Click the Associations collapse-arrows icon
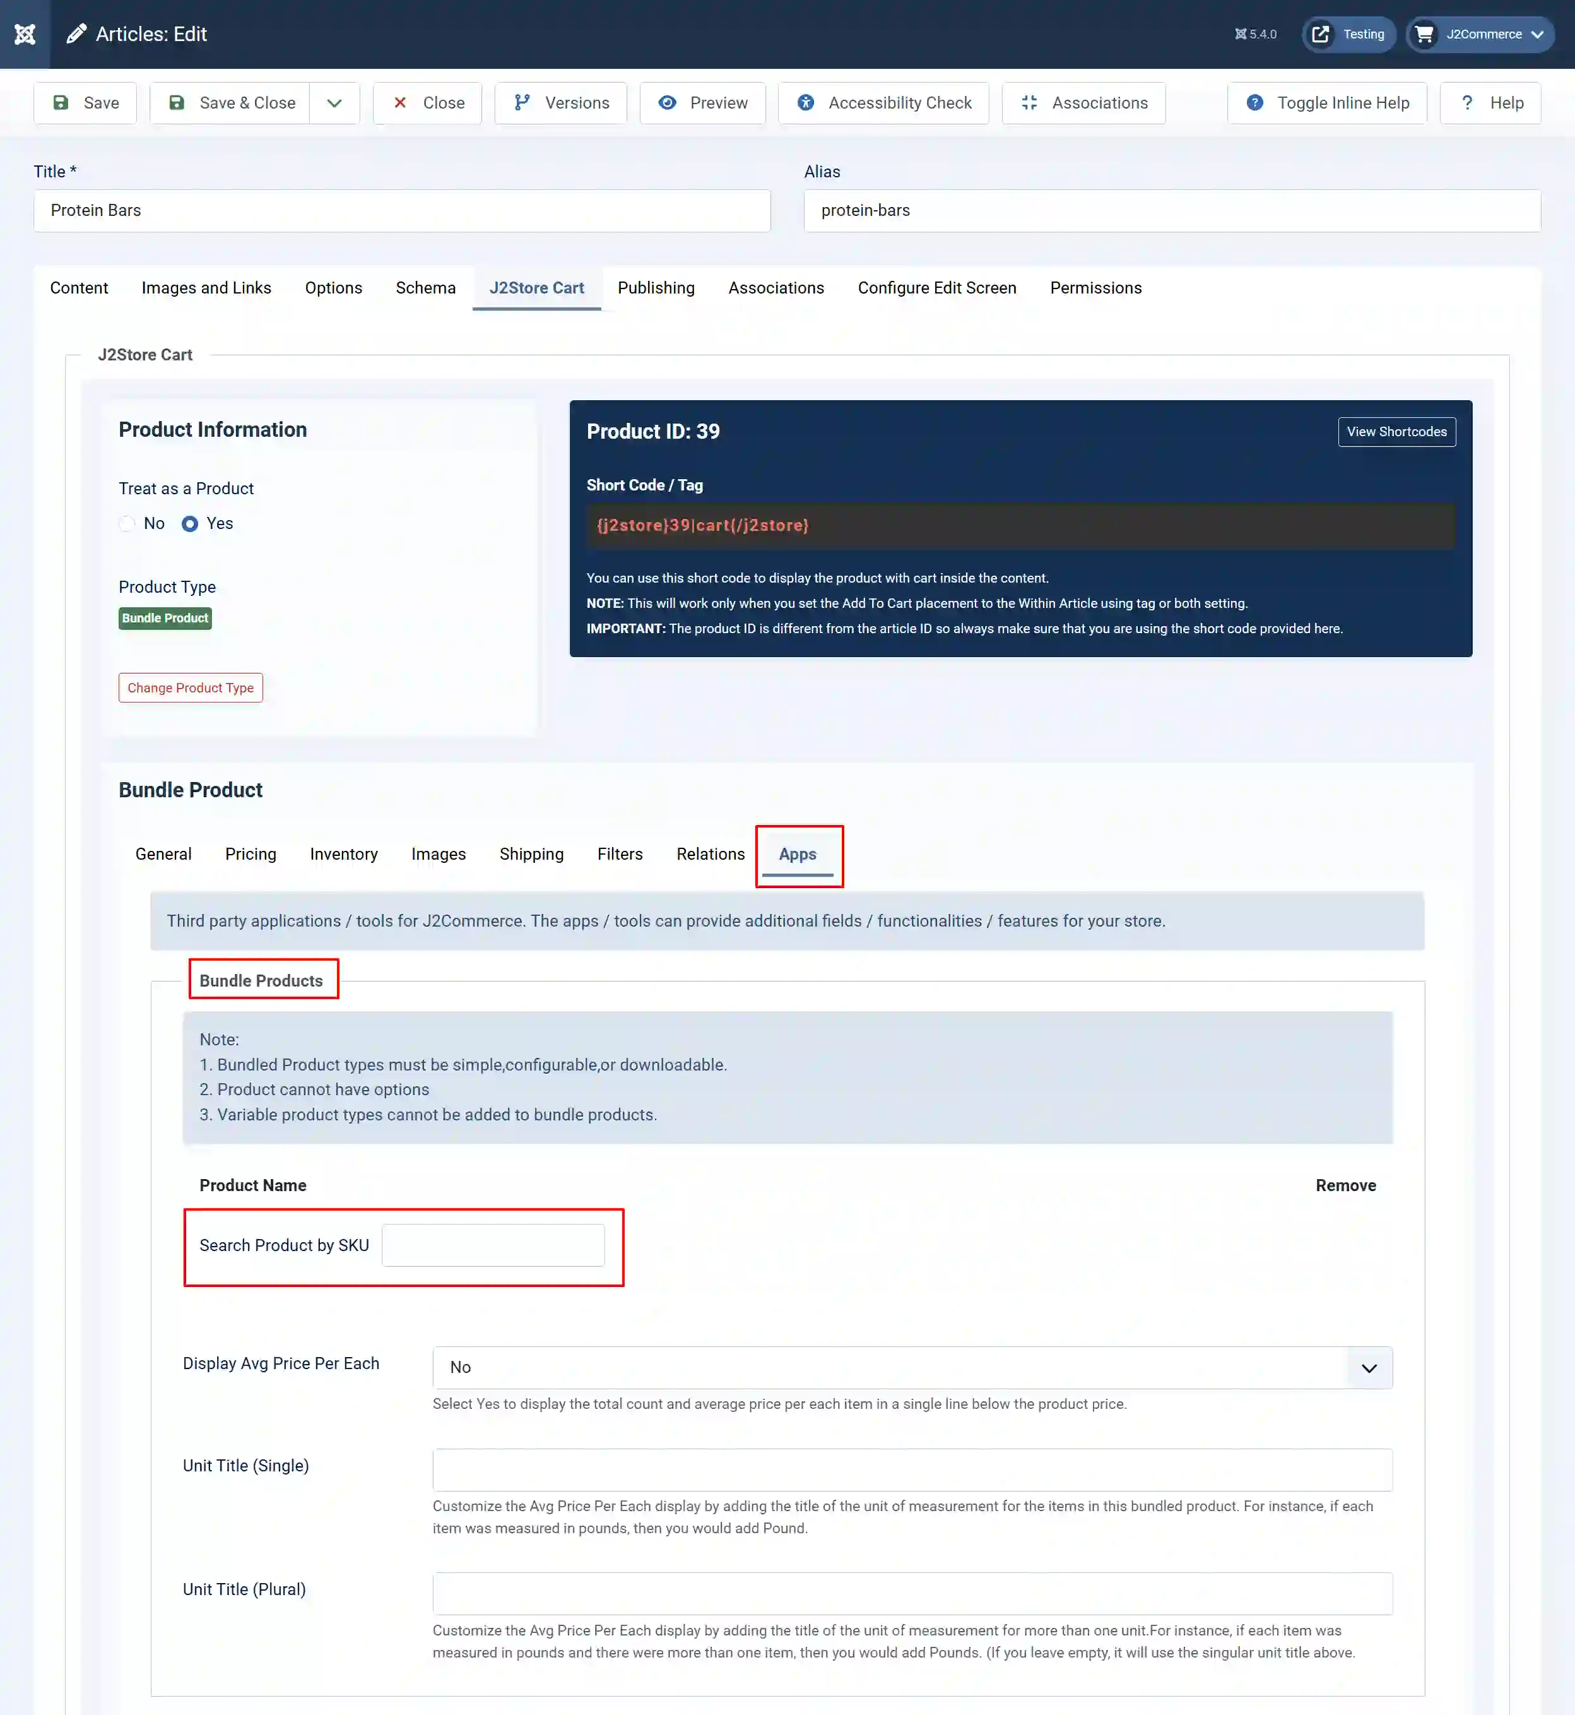Viewport: 1575px width, 1715px height. 1030,103
